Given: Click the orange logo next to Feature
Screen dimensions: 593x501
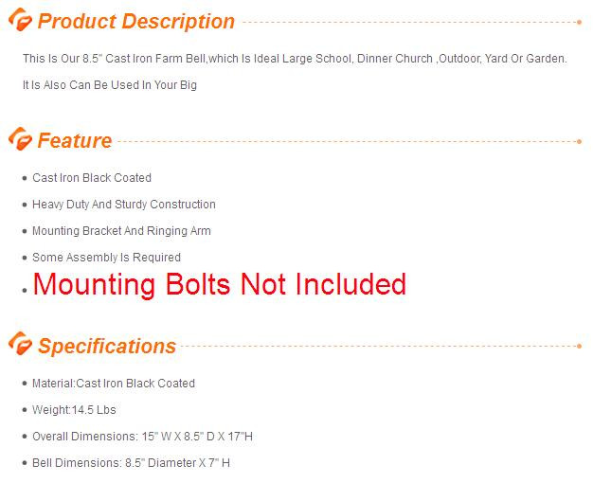Looking at the screenshot, I should tap(20, 140).
